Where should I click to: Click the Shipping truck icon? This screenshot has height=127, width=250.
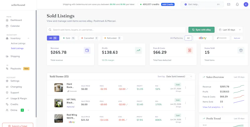[7, 56]
